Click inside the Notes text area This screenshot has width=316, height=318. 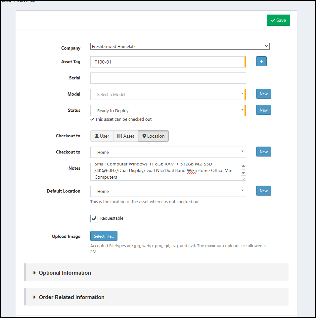tap(165, 172)
